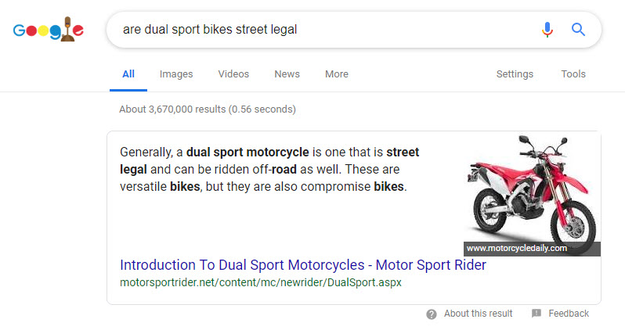This screenshot has height=330, width=625.
Task: Open Introduction To Dual Sport Motorcycles link
Action: point(303,265)
